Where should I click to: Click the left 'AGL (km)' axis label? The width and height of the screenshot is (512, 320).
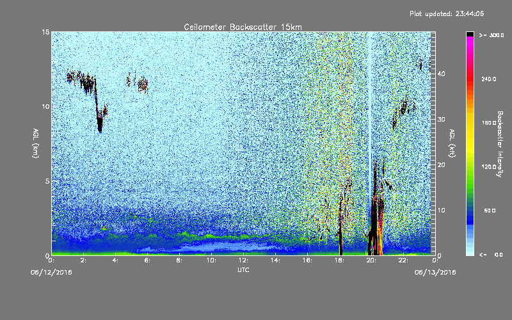[36, 143]
